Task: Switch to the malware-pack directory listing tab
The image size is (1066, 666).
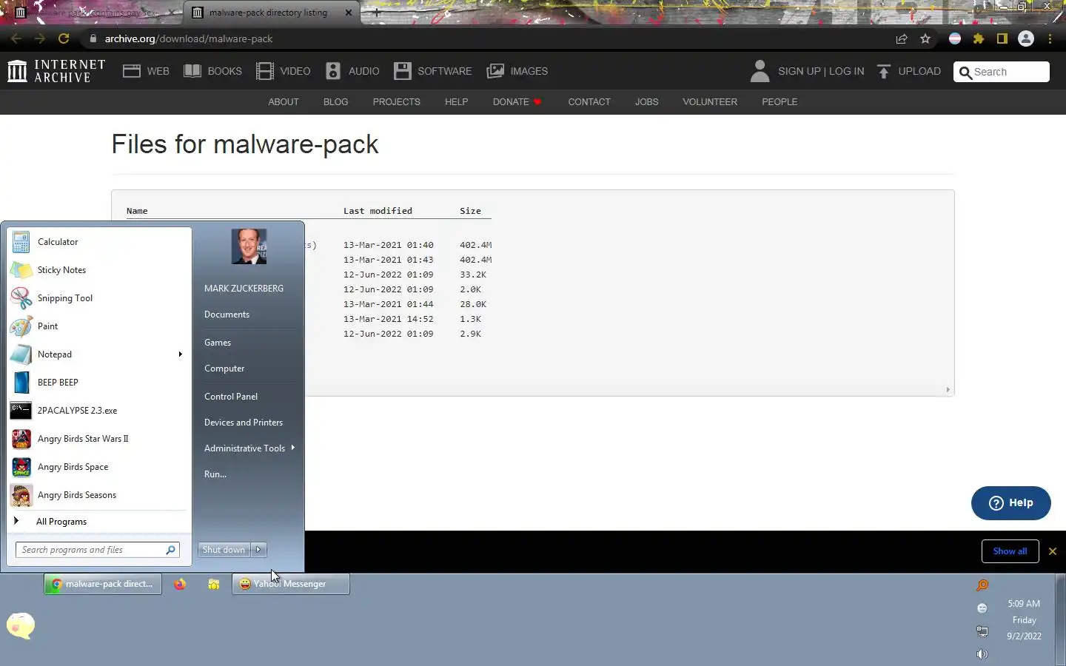Action: 271,13
